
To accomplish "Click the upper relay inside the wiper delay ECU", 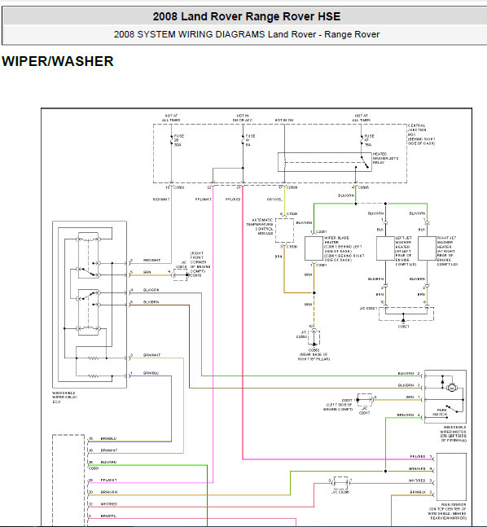I will [89, 256].
